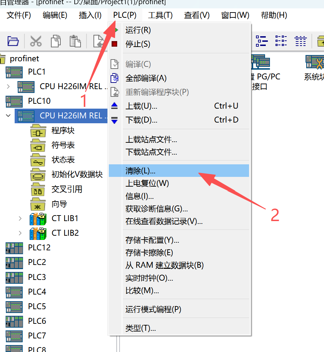The height and width of the screenshot is (352, 324).
Task: Select 存储卡擦除(E) menu entry
Action: [179, 253]
